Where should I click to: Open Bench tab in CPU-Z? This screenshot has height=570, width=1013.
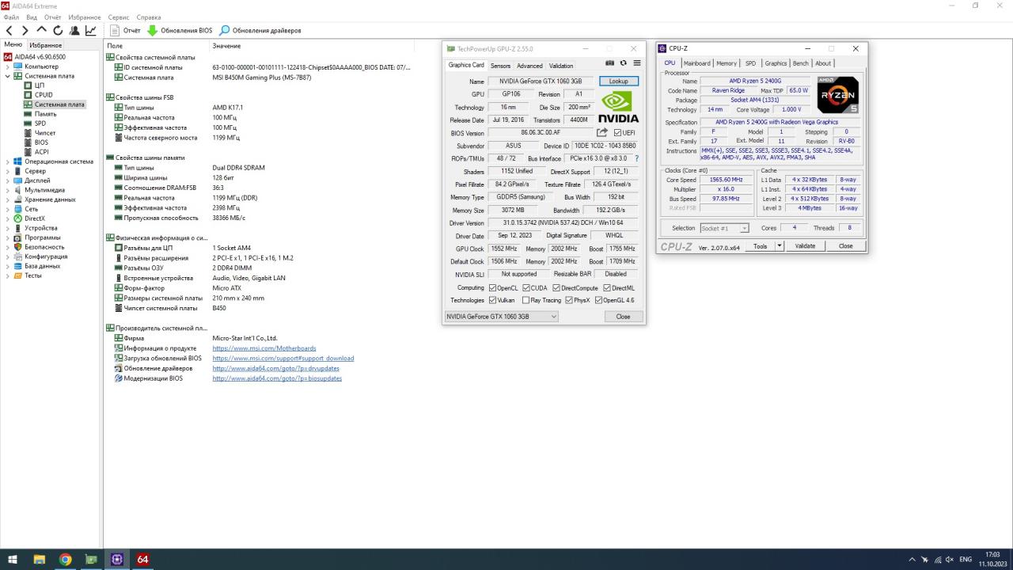[801, 63]
